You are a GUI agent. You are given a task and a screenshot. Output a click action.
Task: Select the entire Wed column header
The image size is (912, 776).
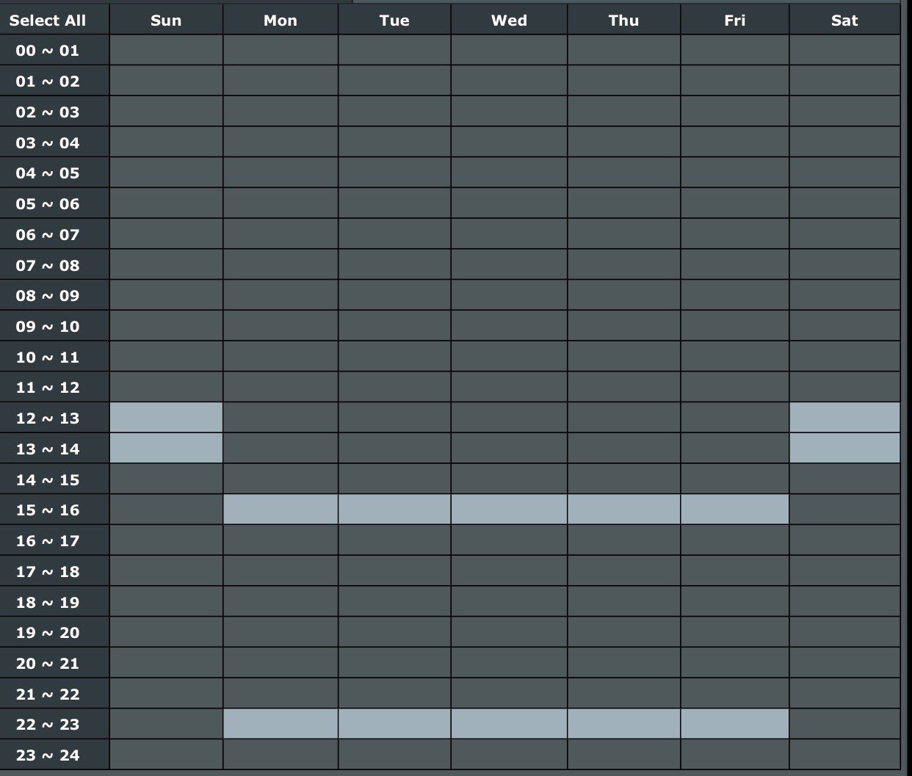[509, 21]
